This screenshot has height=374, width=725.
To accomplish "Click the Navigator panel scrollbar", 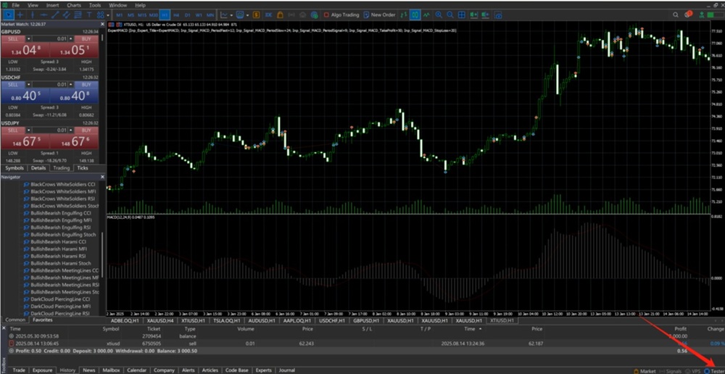I will (102, 254).
